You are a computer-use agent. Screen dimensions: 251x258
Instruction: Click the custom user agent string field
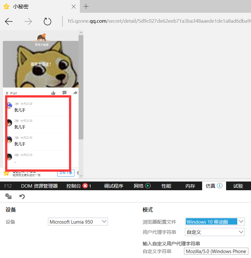click(216, 251)
